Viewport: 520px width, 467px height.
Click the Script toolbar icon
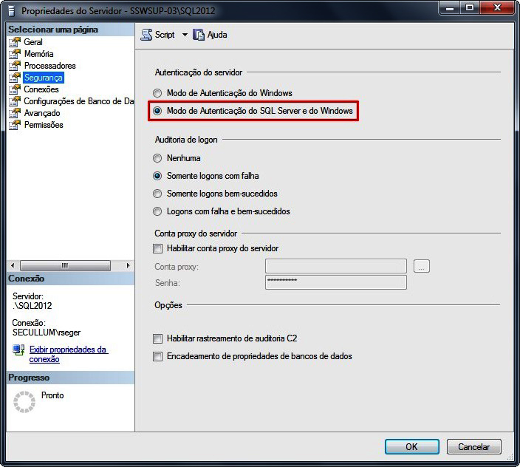146,35
